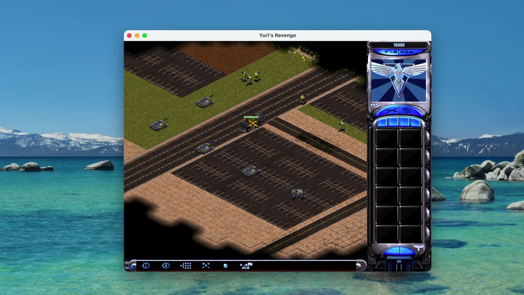The width and height of the screenshot is (524, 295).
Task: Select the tank just below the road
Action: pyautogui.click(x=204, y=148)
